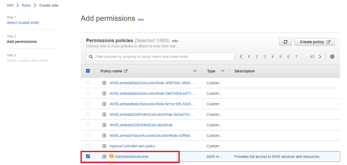Expand ingressController-iam-policy details
This screenshot has width=347, height=165.
(x=104, y=146)
